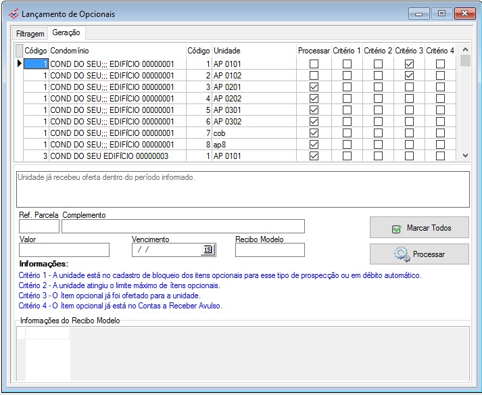The height and width of the screenshot is (395, 482).
Task: Click the application icon in title bar
Action: (13, 14)
